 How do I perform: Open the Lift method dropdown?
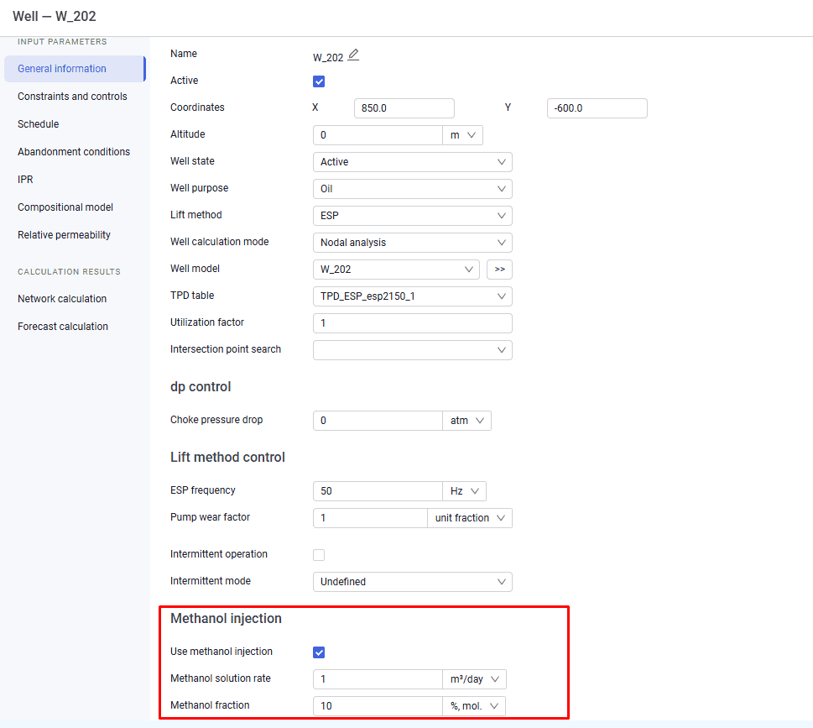click(x=412, y=216)
